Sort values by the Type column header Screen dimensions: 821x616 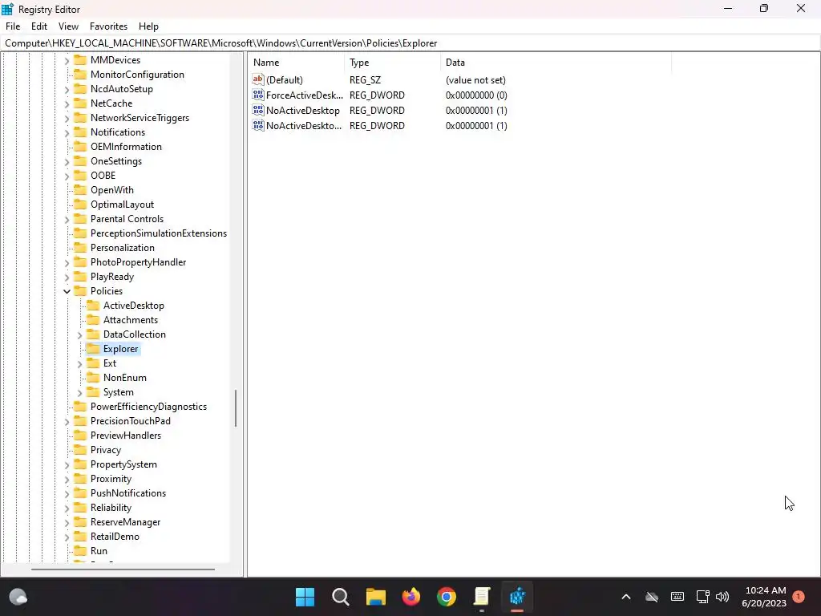click(392, 63)
